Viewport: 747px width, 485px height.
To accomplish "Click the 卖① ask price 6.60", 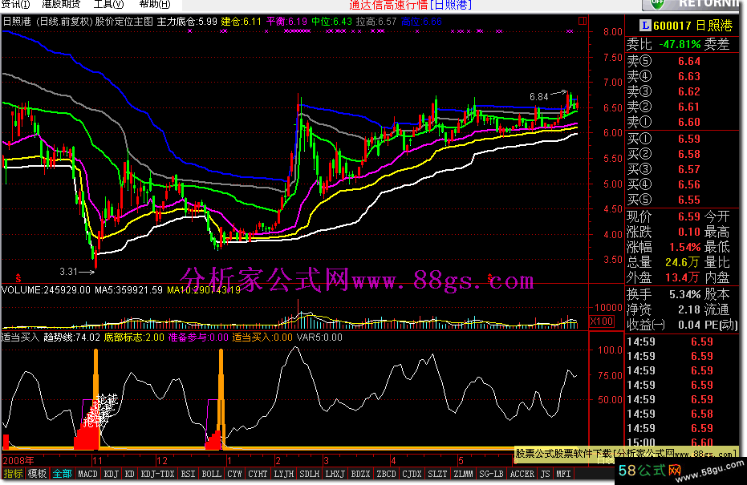I will tap(689, 123).
